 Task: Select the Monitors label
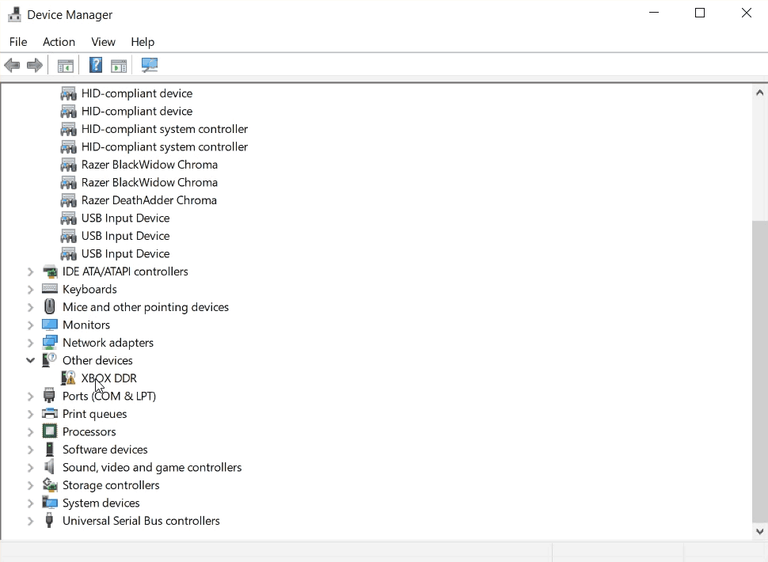86,325
